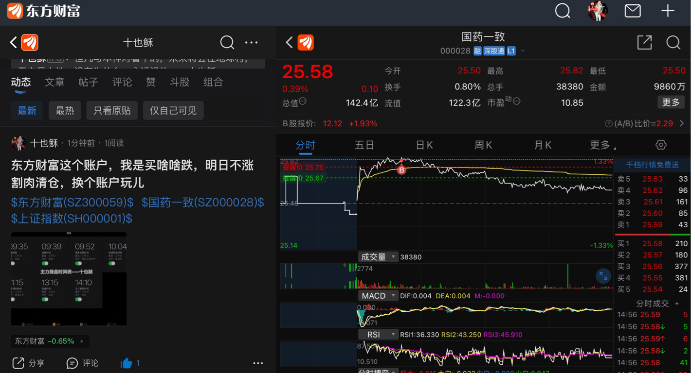Image resolution: width=691 pixels, height=373 pixels.
Task: Go back from the 十也稣 profile page
Action: 14,43
